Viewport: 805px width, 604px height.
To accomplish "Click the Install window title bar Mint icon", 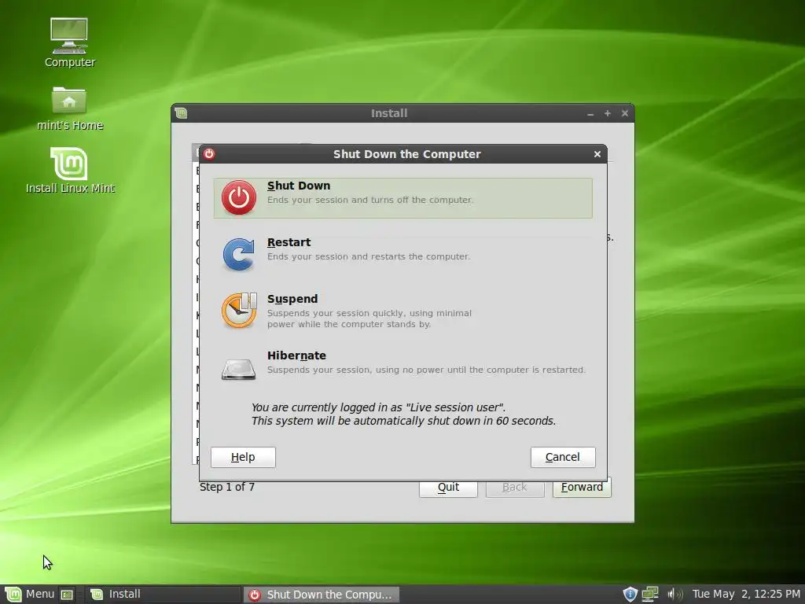I will 182,113.
